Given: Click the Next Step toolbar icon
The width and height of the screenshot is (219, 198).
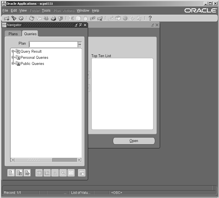Looking at the screenshot, I should click(39, 18).
